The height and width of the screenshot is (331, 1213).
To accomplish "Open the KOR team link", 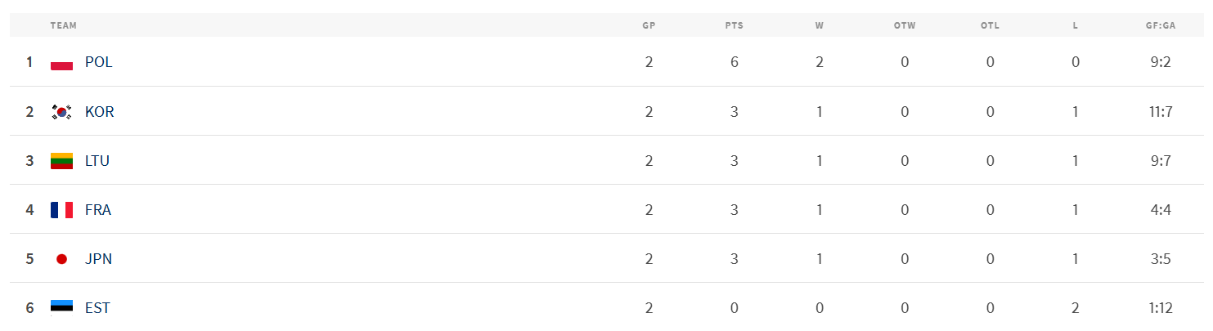I will tap(100, 112).
